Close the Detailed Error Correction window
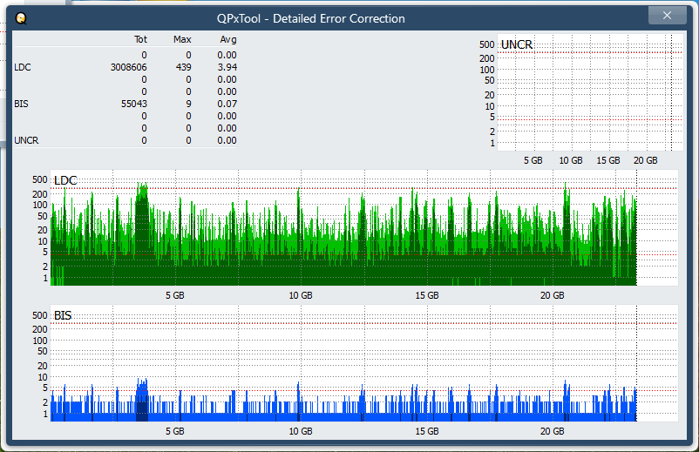Screen dimensions: 699x452 [667, 16]
